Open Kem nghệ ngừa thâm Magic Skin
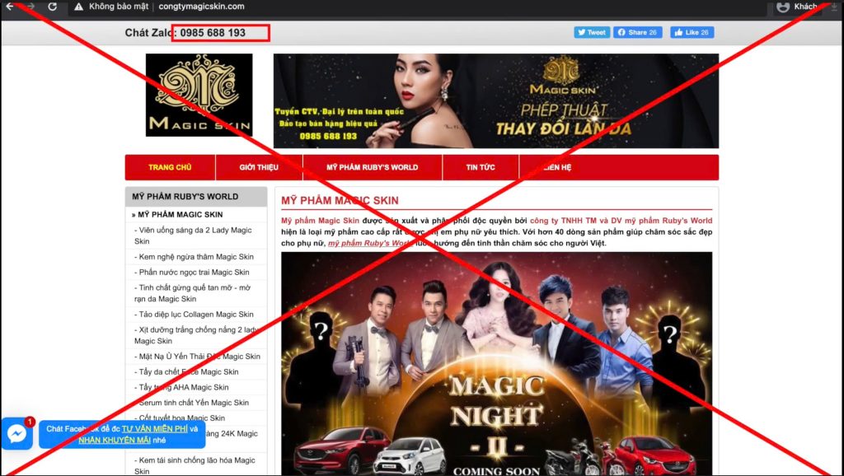The height and width of the screenshot is (476, 844). [x=195, y=257]
